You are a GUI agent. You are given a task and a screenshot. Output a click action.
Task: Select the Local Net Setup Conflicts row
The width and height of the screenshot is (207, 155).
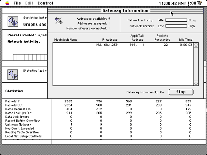pos(23,136)
